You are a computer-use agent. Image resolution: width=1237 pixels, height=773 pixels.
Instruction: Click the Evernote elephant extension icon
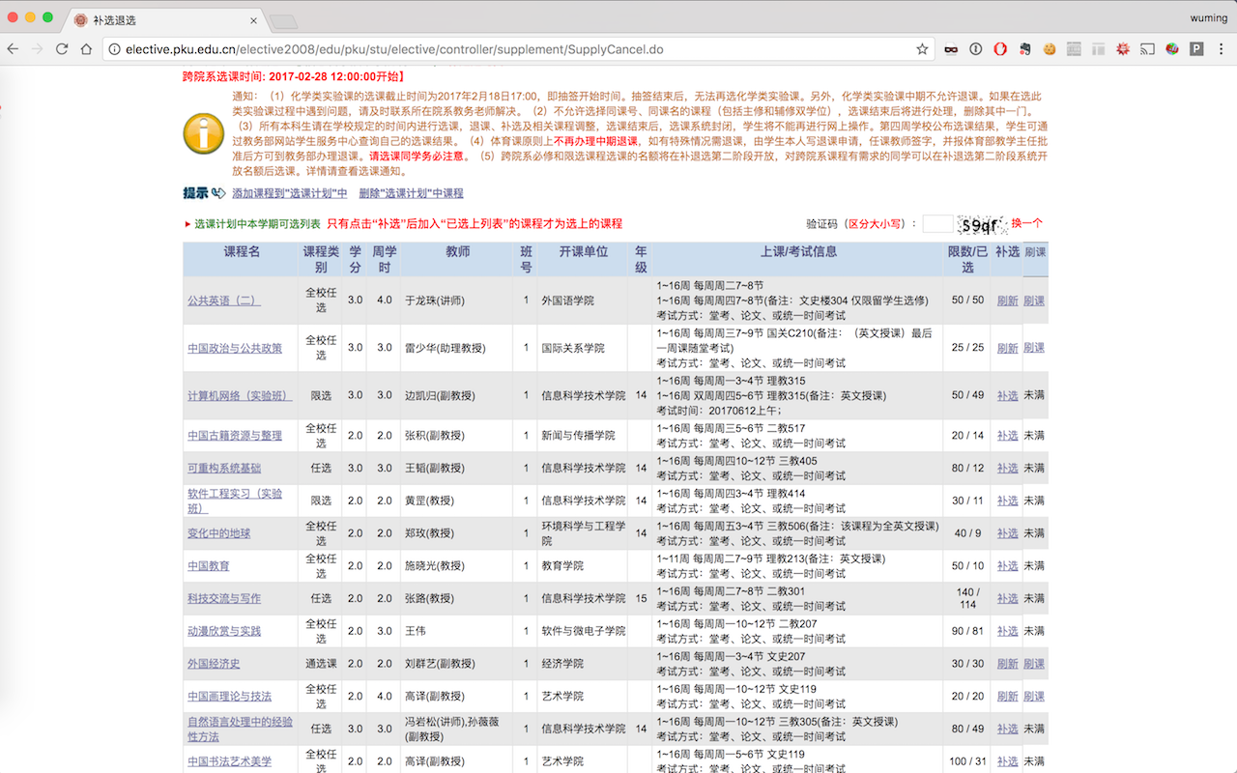coord(1024,49)
